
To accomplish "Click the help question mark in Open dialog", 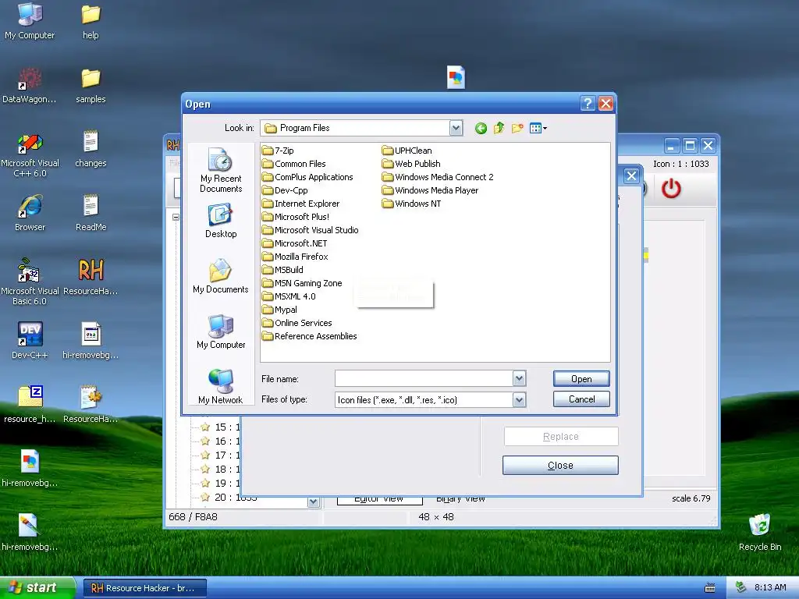I will [x=588, y=104].
